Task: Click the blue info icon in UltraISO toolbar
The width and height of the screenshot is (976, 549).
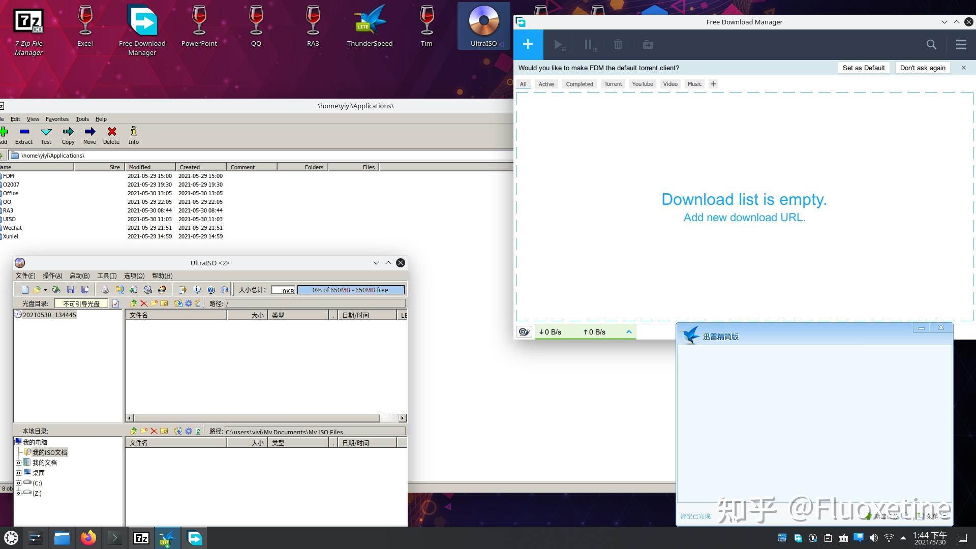Action: coord(197,290)
